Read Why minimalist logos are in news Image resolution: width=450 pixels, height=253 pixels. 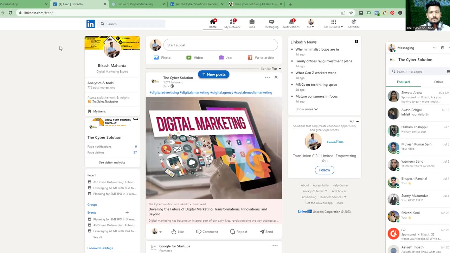coord(317,49)
